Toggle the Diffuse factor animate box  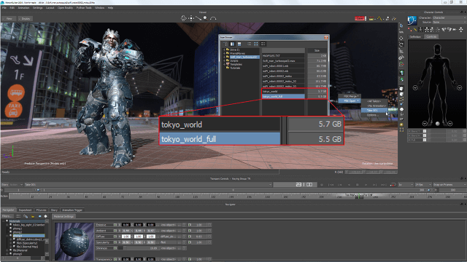(x=190, y=237)
